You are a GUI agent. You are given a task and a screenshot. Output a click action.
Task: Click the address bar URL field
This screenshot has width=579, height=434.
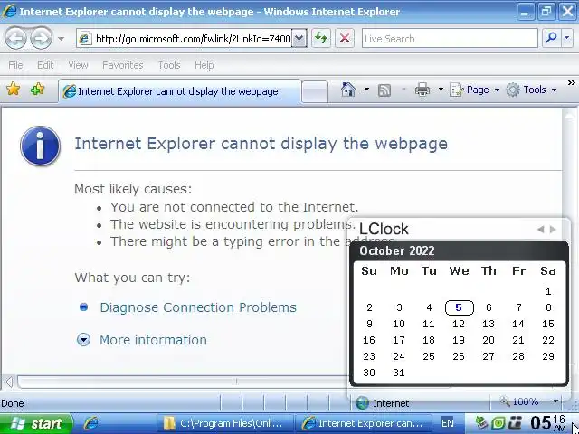click(185, 38)
